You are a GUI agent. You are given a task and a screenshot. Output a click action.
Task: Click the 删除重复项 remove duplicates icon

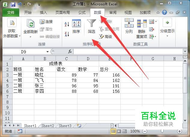pos(142,23)
